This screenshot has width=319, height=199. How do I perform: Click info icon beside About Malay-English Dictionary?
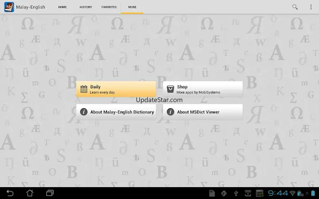tap(84, 112)
